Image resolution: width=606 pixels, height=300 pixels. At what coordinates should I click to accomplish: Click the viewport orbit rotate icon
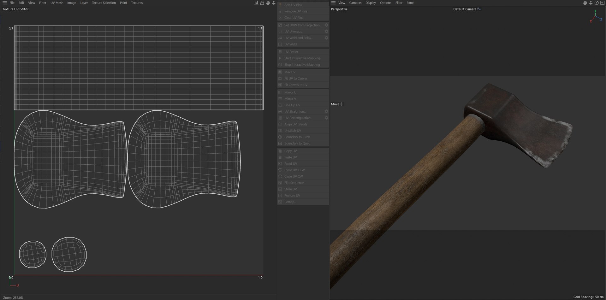pos(597,3)
